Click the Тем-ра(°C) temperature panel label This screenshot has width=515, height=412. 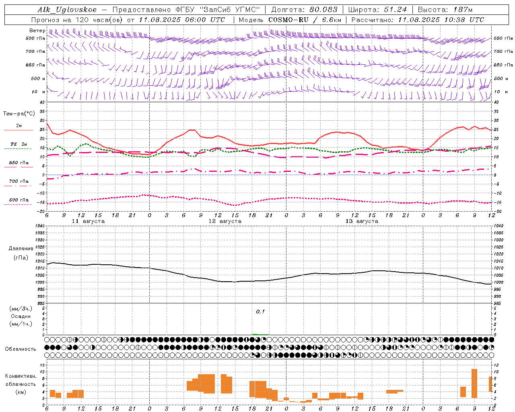point(19,114)
